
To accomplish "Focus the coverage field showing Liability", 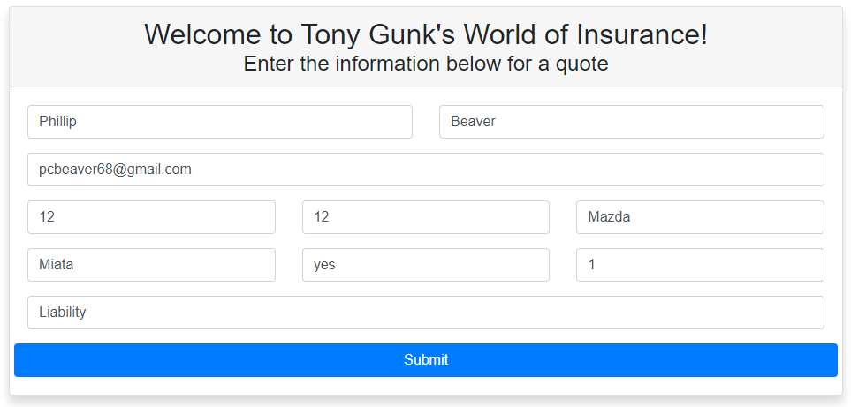I will point(425,313).
